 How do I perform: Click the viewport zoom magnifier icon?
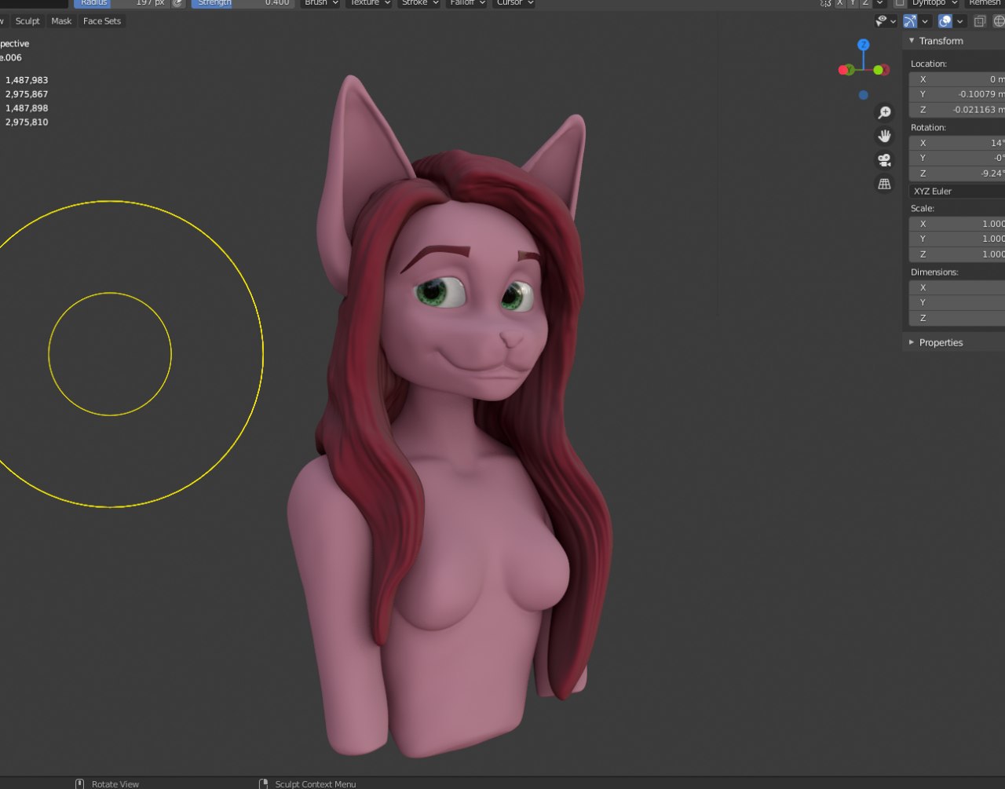point(885,113)
